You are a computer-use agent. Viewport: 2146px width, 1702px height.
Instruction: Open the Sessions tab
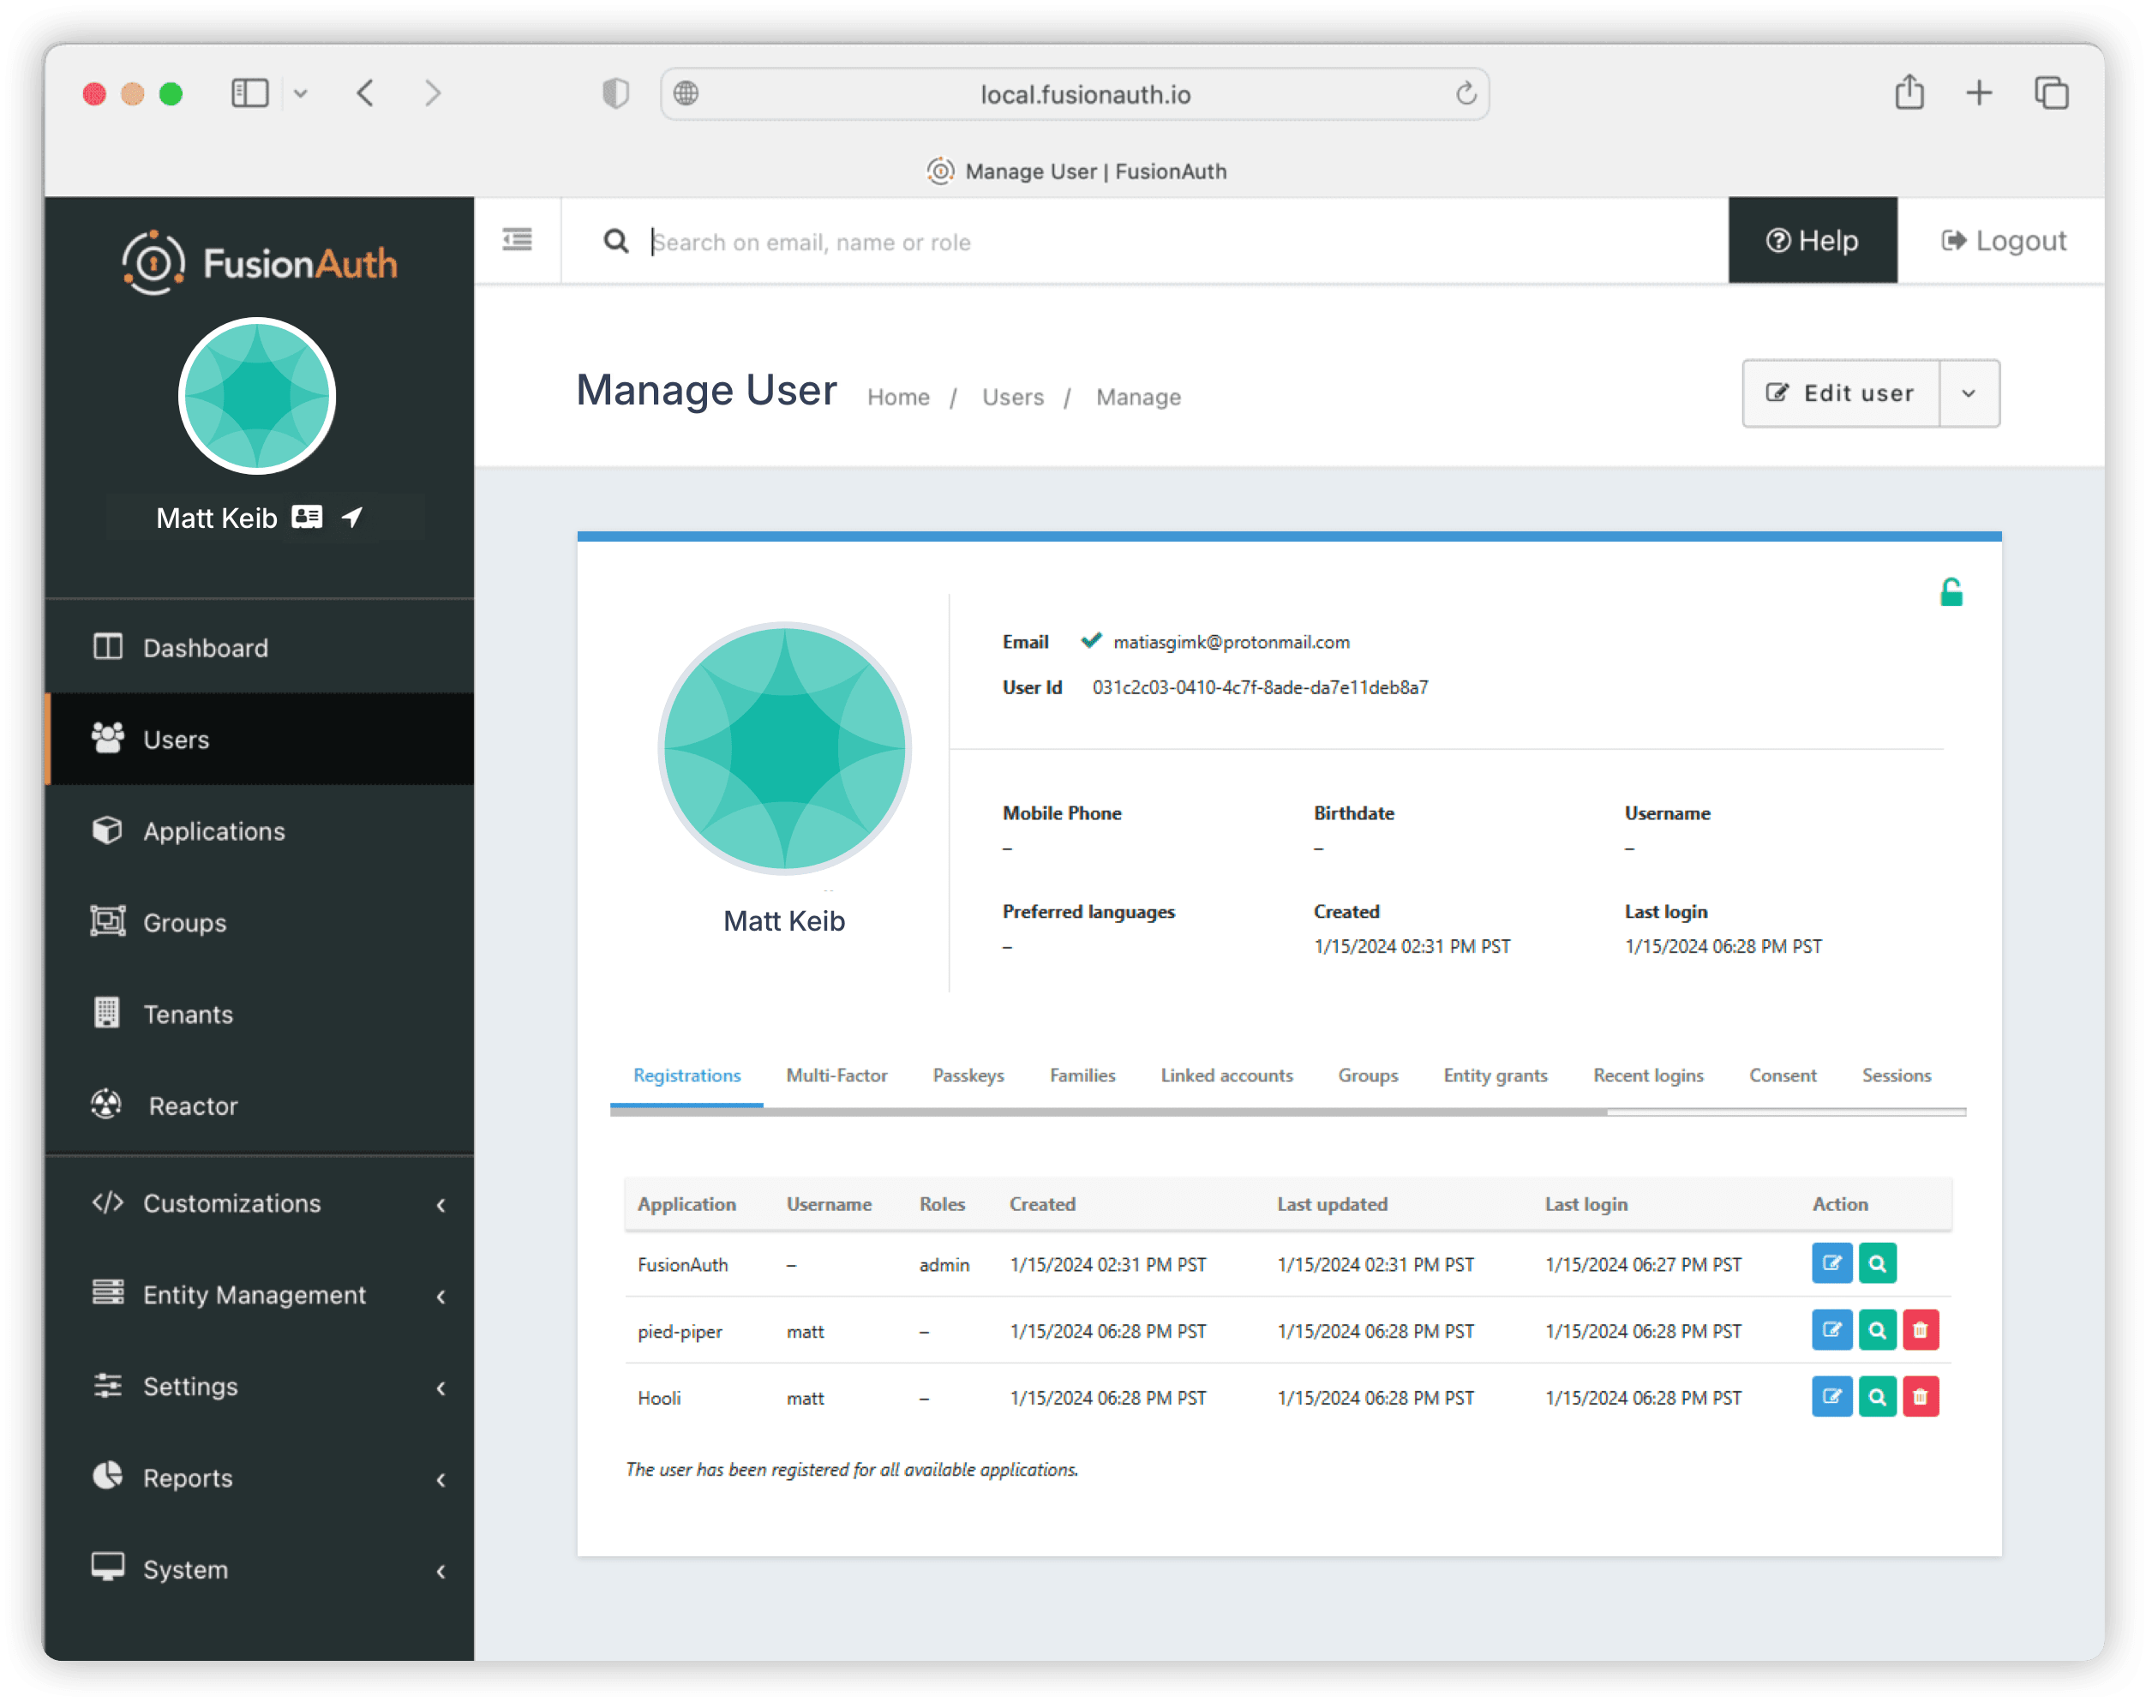coord(1896,1075)
